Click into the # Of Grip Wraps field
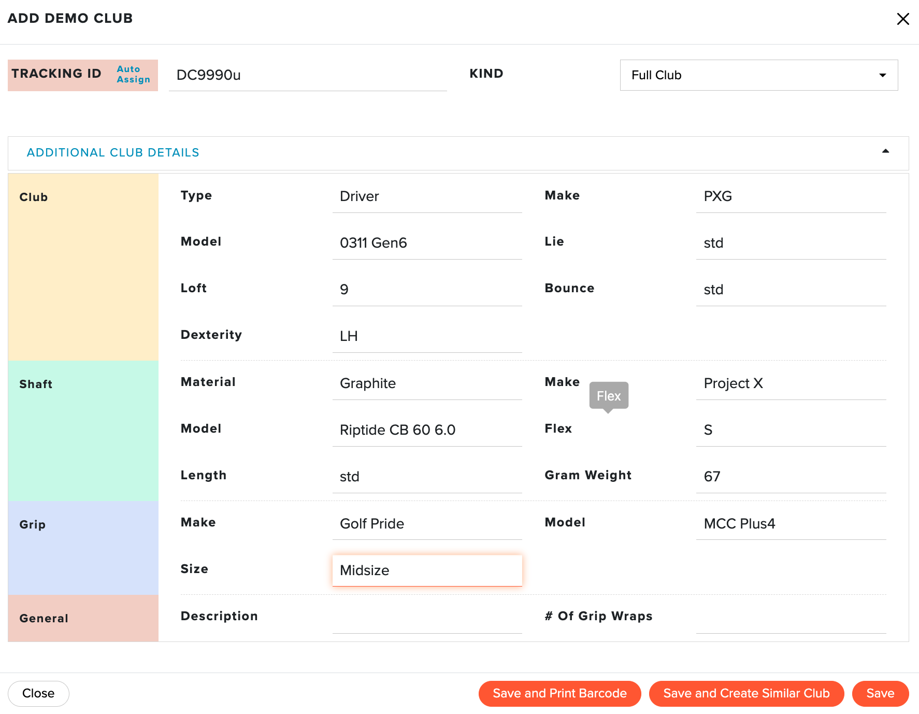Screen dimensions: 919x714 click(791, 618)
